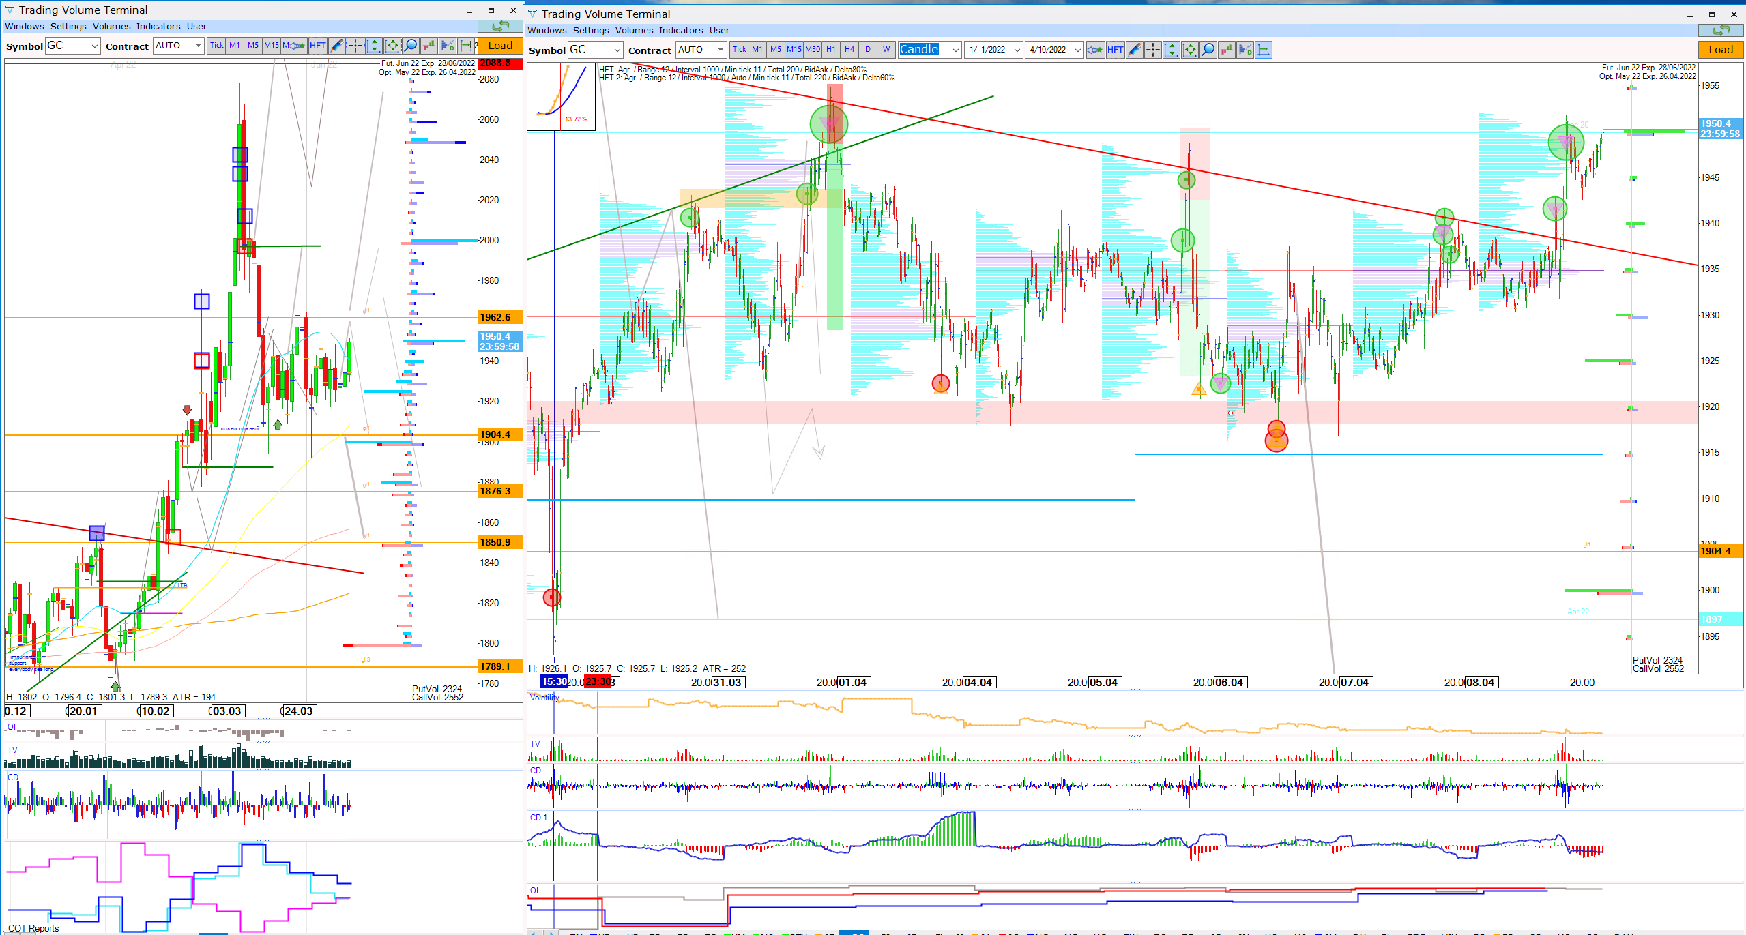1746x935 pixels.
Task: Select the pencil drawing tool in left window
Action: (x=336, y=46)
